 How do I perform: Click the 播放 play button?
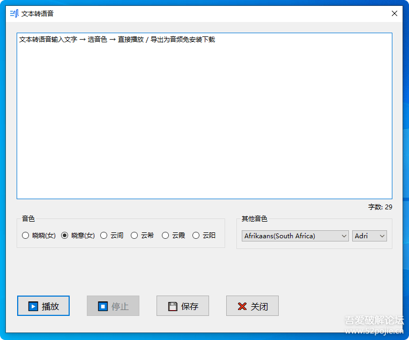(x=43, y=306)
